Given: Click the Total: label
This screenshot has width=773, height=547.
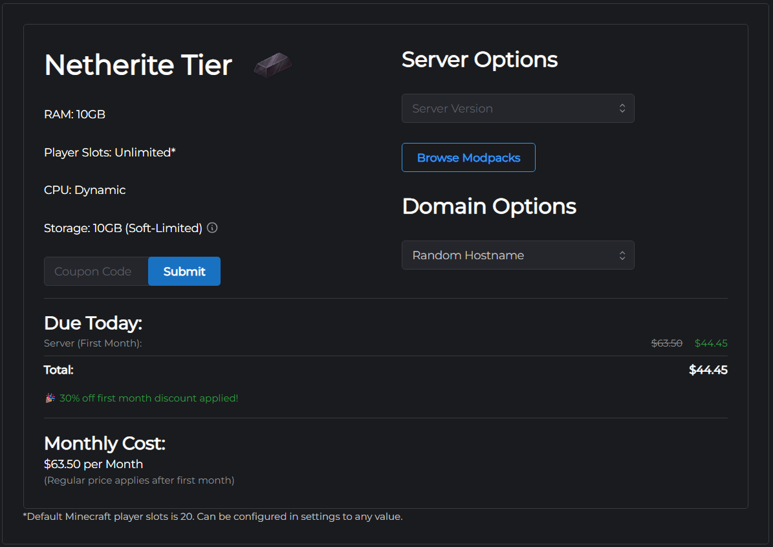Looking at the screenshot, I should [58, 370].
